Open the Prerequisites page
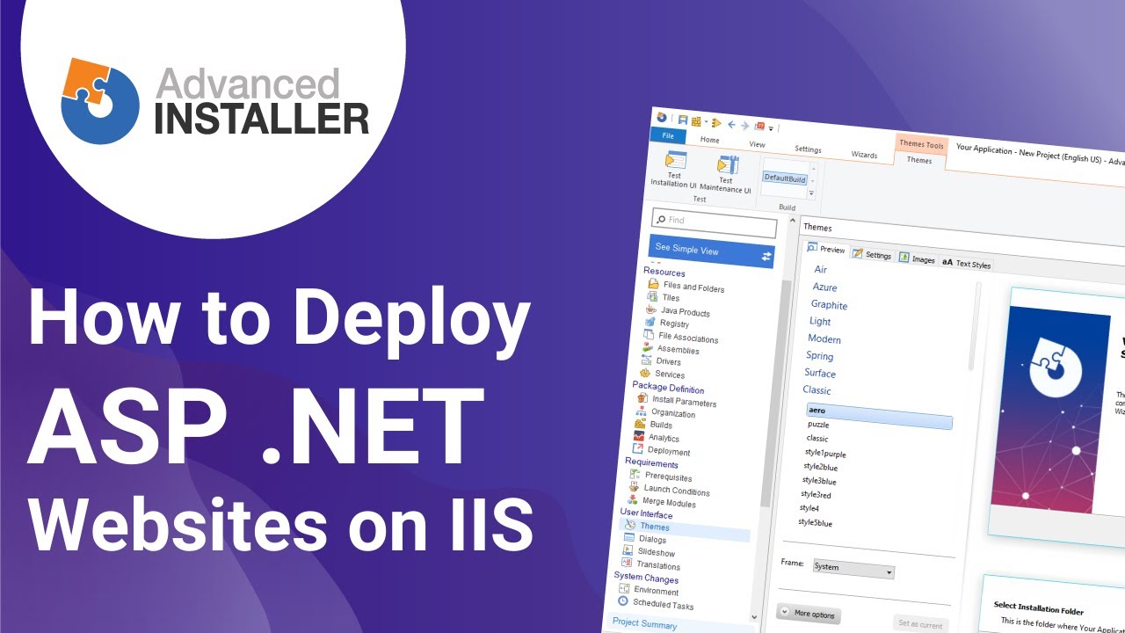Image resolution: width=1125 pixels, height=633 pixels. [x=668, y=477]
